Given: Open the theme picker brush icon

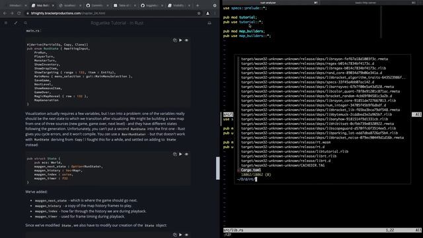Looking at the screenshot, I should point(16,23).
